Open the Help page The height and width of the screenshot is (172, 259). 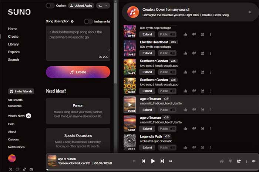pyautogui.click(x=11, y=124)
